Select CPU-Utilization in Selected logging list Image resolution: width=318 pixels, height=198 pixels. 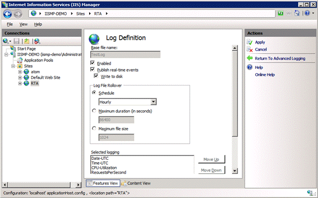[104, 168]
